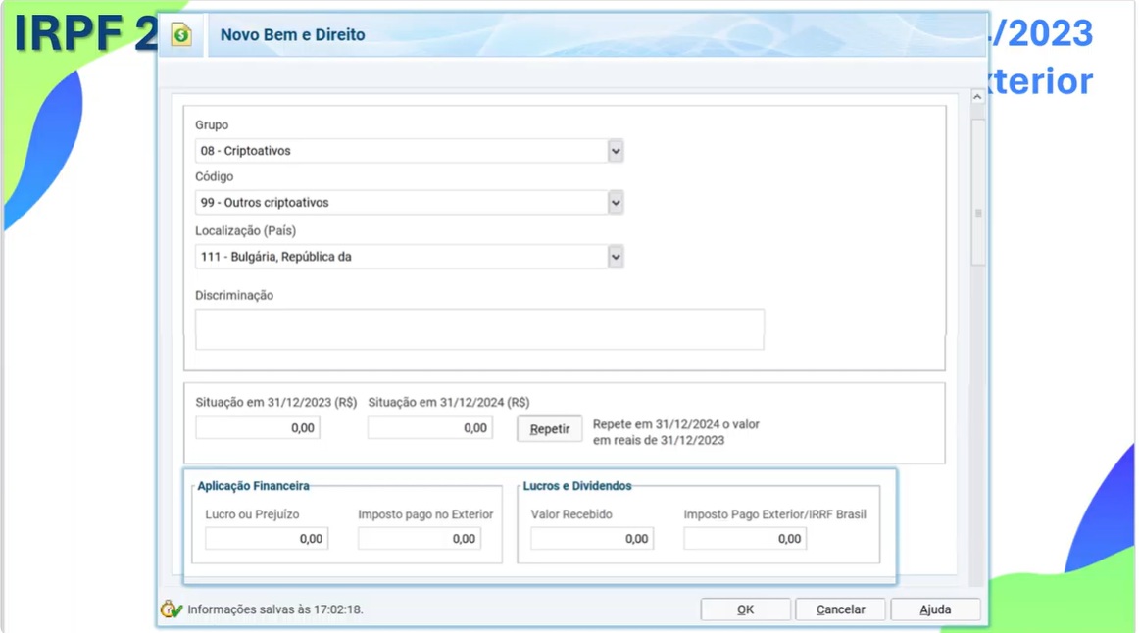Viewport: 1139px width, 633px height.
Task: Click the Imposto Pago Exterior/IRRF Brasil field
Action: point(745,539)
